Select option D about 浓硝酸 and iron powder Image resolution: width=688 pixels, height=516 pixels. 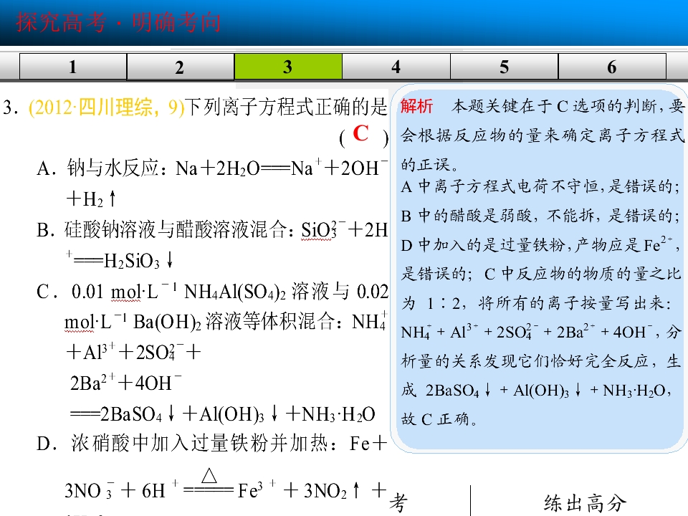point(212,466)
